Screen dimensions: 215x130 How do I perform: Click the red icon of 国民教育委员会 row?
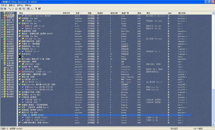(20, 72)
